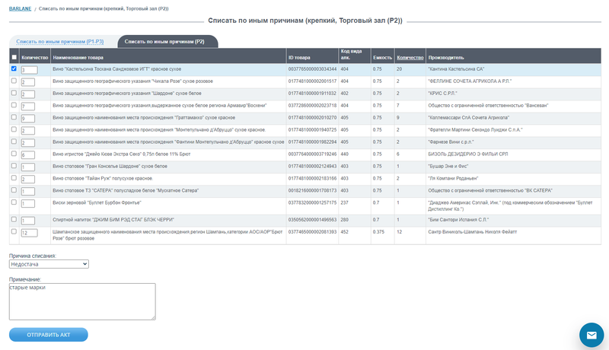
Task: Select the Шампанское row checkbox
Action: tap(14, 231)
